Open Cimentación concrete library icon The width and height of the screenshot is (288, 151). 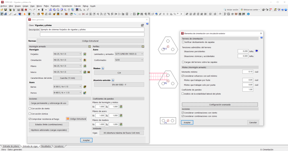[85, 60]
